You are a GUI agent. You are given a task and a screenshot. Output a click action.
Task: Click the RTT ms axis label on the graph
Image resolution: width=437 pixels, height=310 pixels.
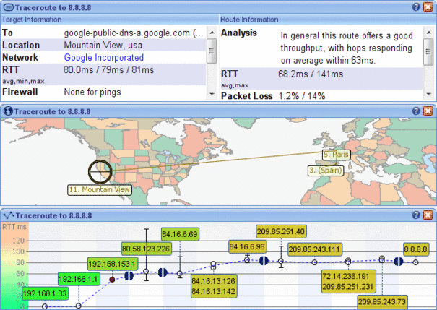[14, 227]
